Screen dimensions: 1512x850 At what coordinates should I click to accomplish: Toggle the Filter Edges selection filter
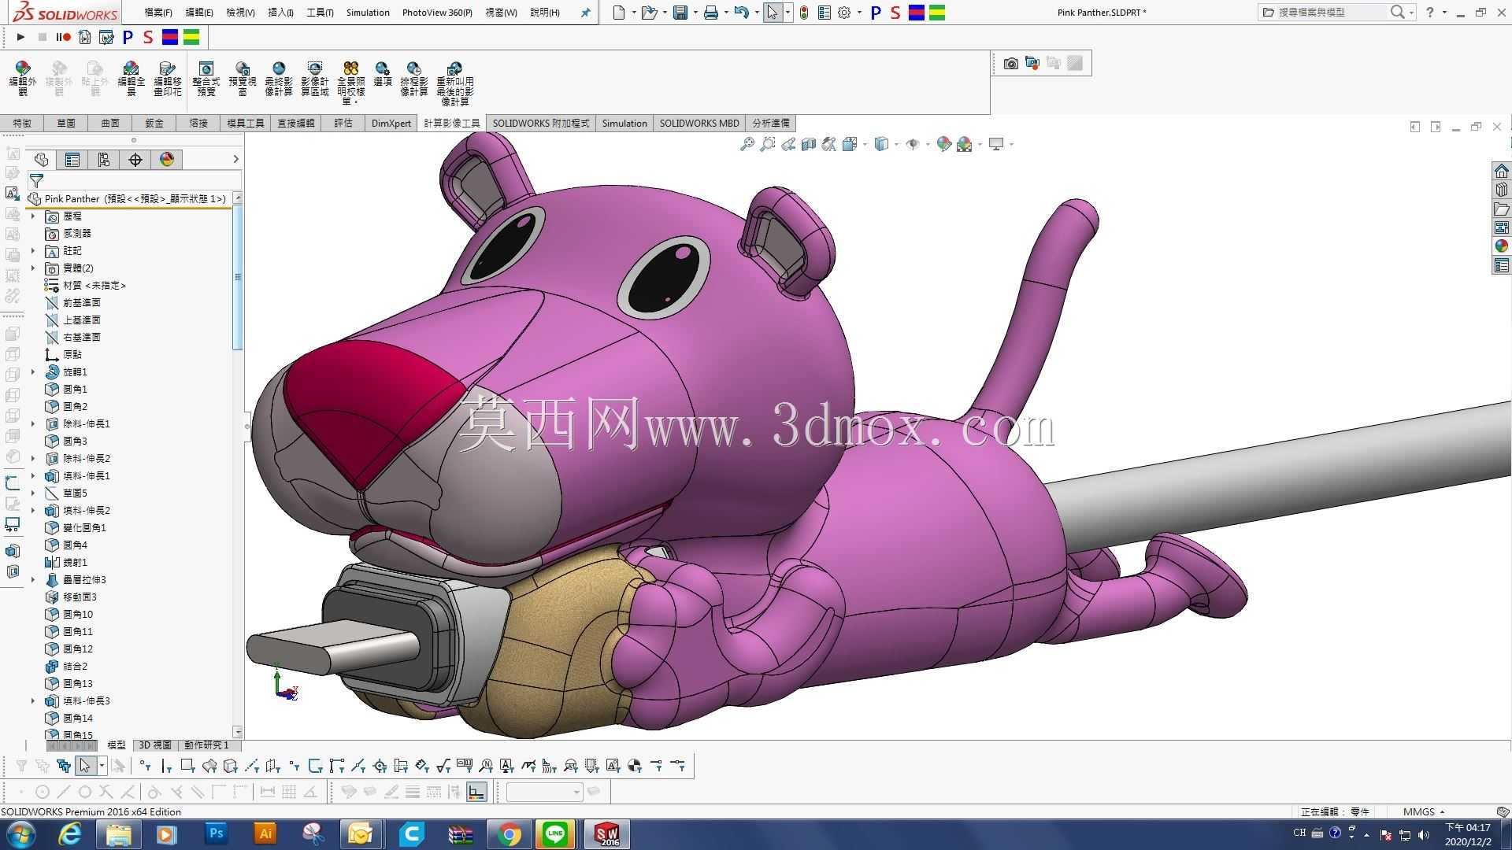tap(166, 766)
